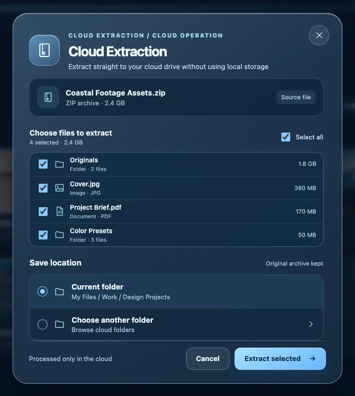Uncheck the Cover.jpg checkbox
Screen dimensions: 355x396
43,188
